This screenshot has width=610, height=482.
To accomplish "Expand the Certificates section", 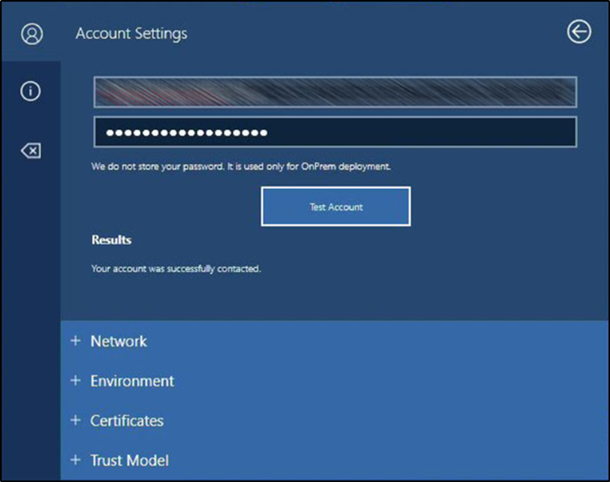I will click(127, 420).
